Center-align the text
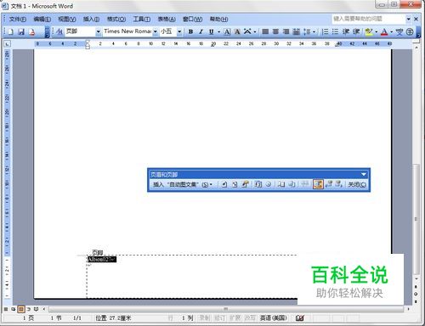This screenshot has height=326, width=425. [x=275, y=31]
